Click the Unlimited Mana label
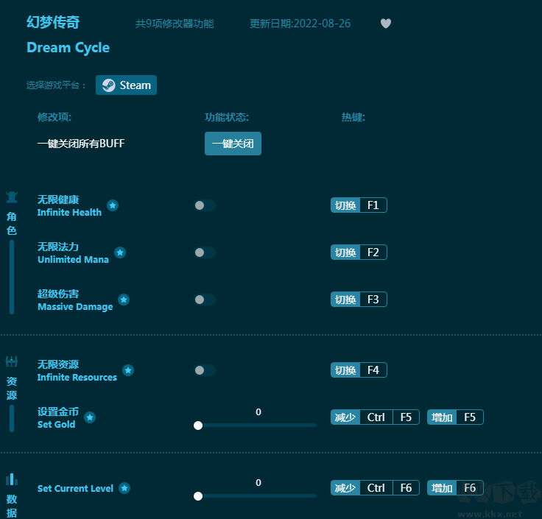542x519 pixels. 74,259
